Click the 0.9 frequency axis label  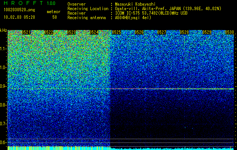[x=3, y=86]
